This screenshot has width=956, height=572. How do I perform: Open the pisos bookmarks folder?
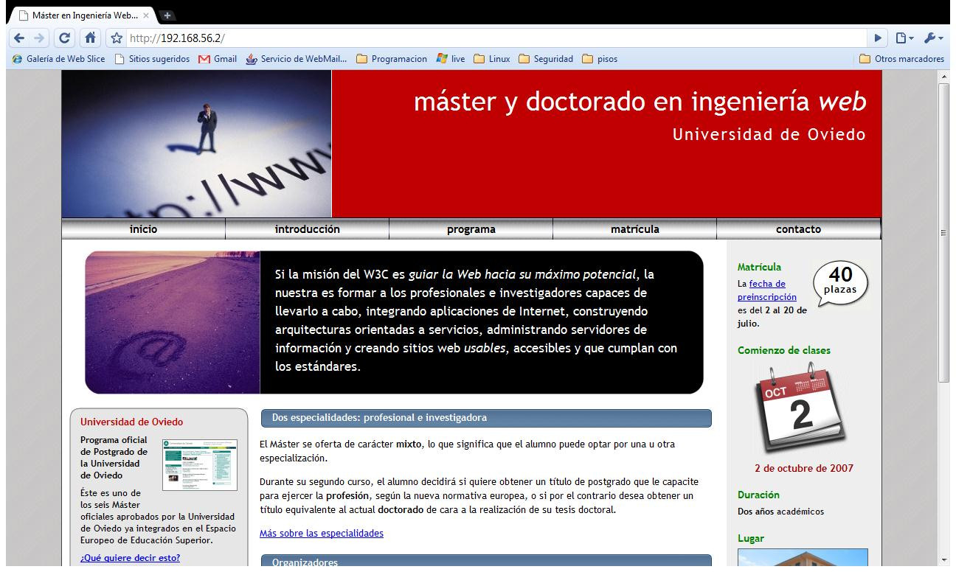click(x=600, y=59)
